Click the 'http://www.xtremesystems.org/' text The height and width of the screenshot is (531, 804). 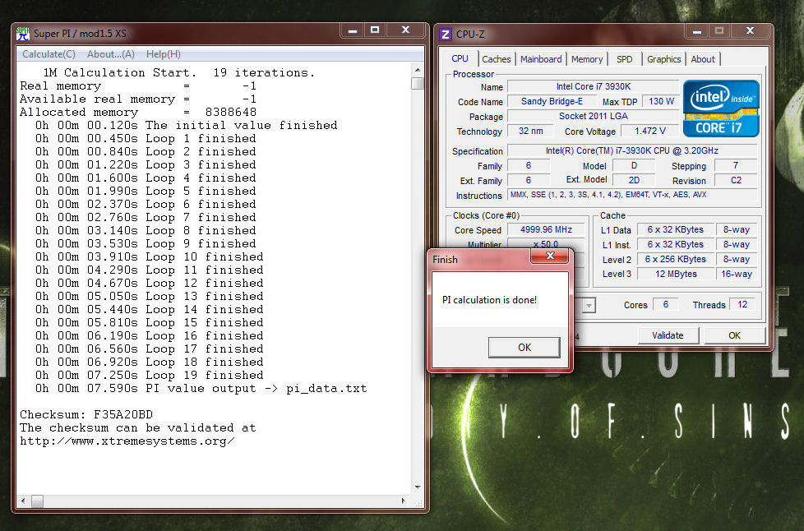[127, 441]
